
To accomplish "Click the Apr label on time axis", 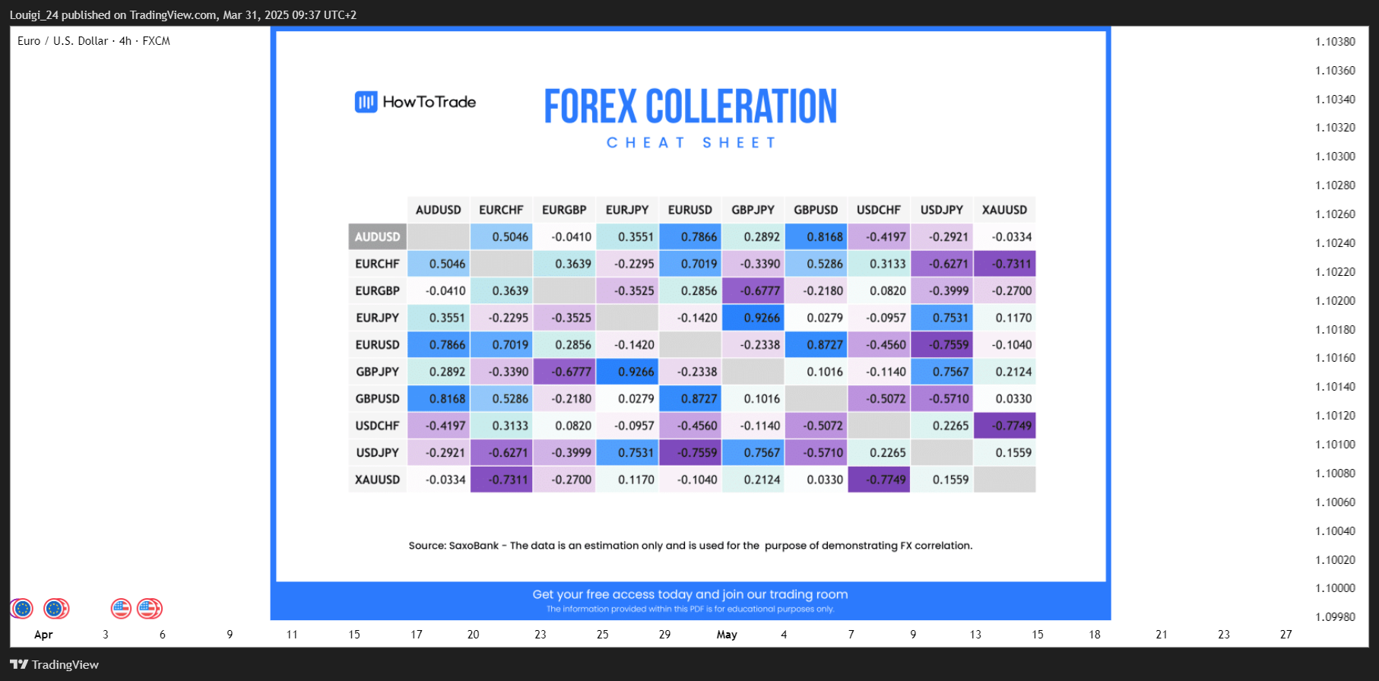I will 43,635.
